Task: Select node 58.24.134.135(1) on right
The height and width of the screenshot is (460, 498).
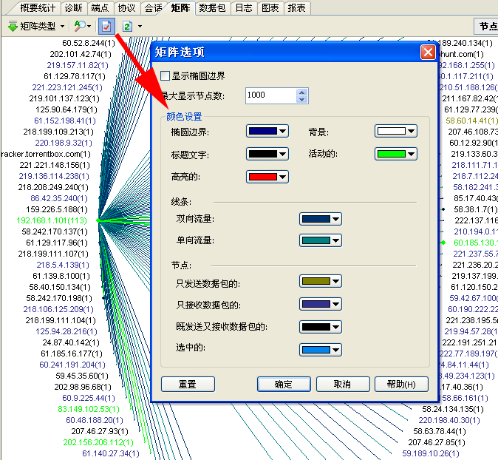Action: click(x=453, y=409)
